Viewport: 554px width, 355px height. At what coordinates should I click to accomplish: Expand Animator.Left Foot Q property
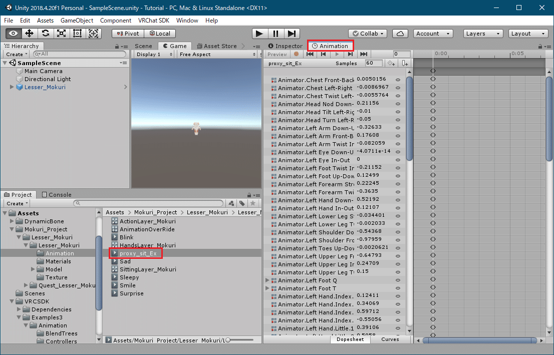tap(267, 280)
